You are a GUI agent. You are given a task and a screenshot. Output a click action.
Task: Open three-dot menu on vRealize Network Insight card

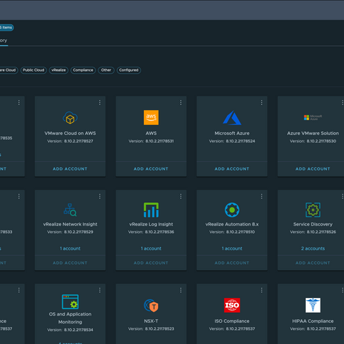tap(100, 196)
